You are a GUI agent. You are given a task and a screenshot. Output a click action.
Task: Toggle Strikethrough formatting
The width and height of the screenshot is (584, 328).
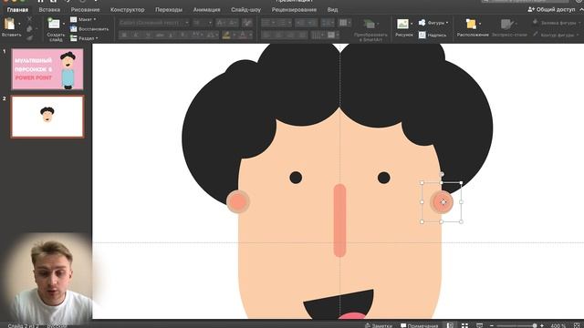click(160, 35)
